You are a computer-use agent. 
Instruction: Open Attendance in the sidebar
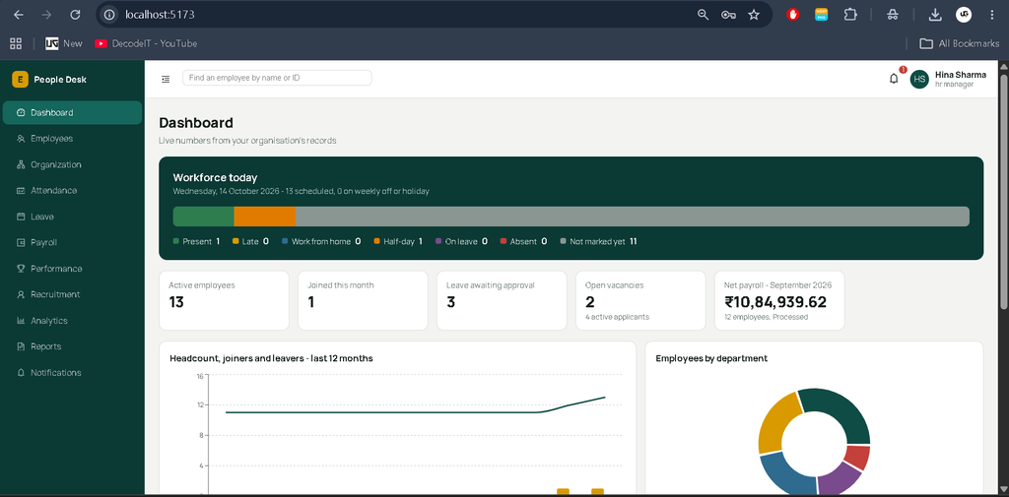[x=72, y=190]
